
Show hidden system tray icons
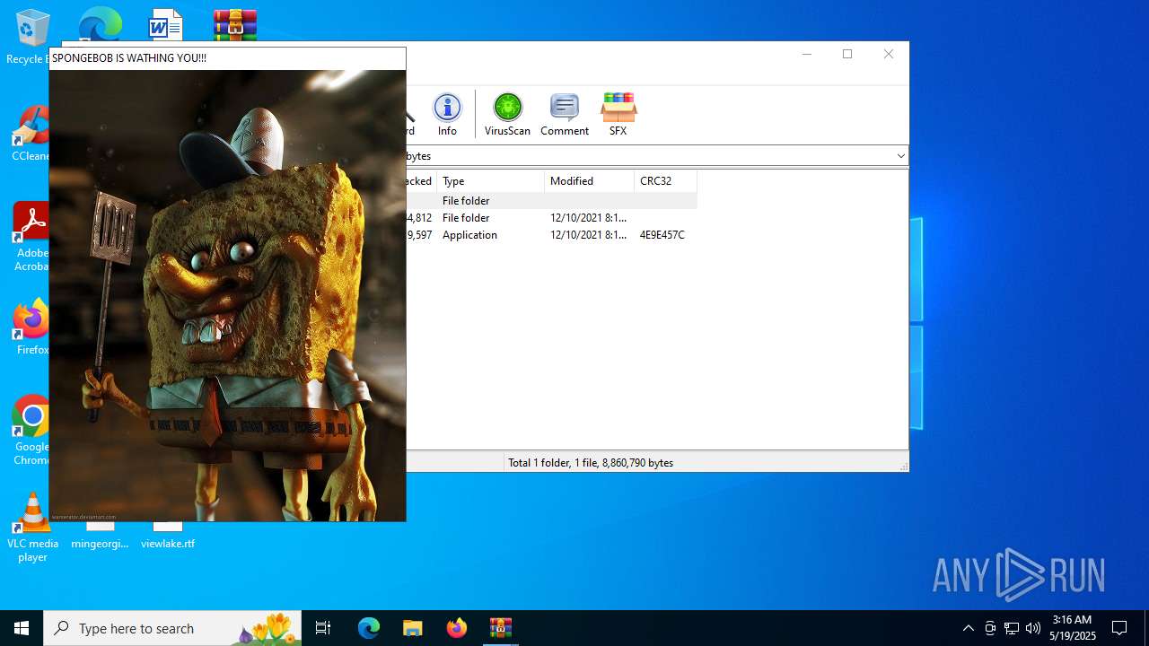[x=968, y=628]
